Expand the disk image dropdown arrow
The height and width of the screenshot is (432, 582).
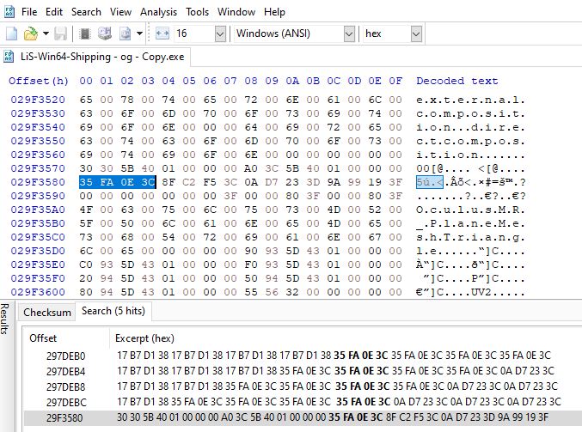click(139, 33)
